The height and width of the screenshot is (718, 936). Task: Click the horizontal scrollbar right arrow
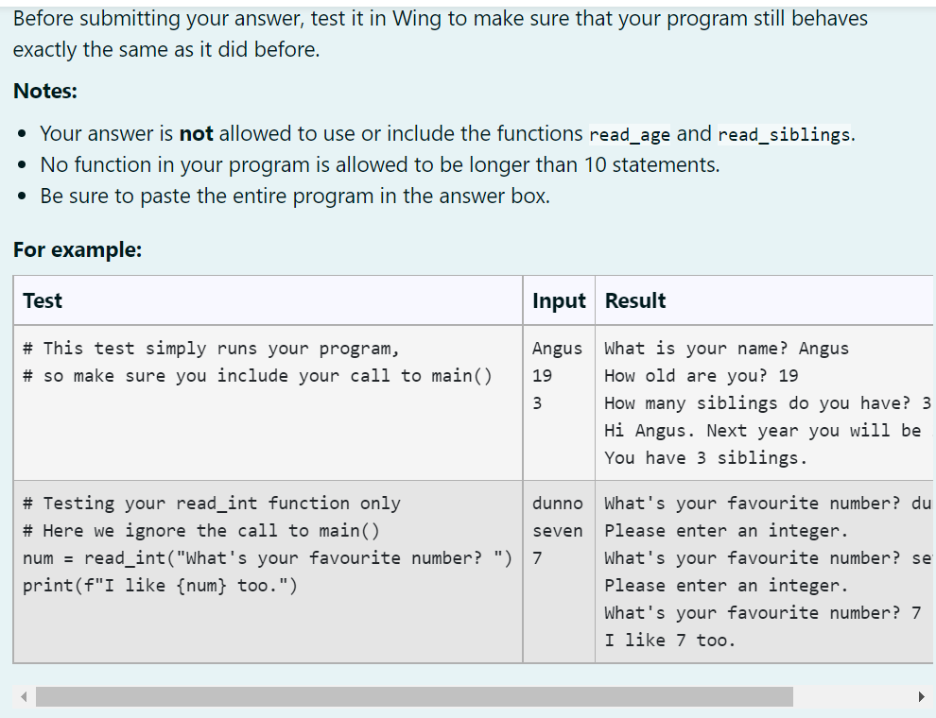(x=921, y=696)
